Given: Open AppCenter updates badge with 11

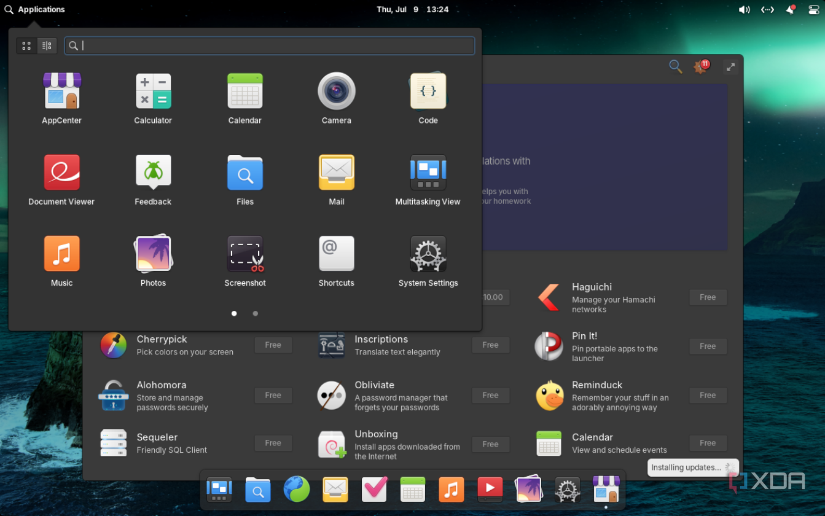Looking at the screenshot, I should pyautogui.click(x=701, y=66).
